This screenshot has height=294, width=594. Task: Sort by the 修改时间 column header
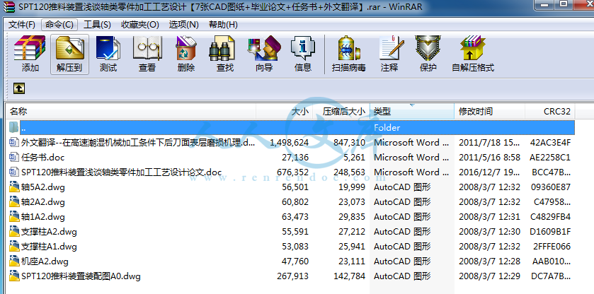click(490, 112)
